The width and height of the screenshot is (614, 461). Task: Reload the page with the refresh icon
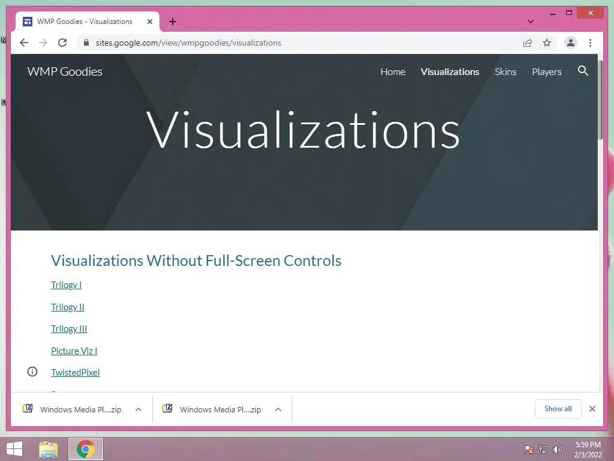click(62, 43)
